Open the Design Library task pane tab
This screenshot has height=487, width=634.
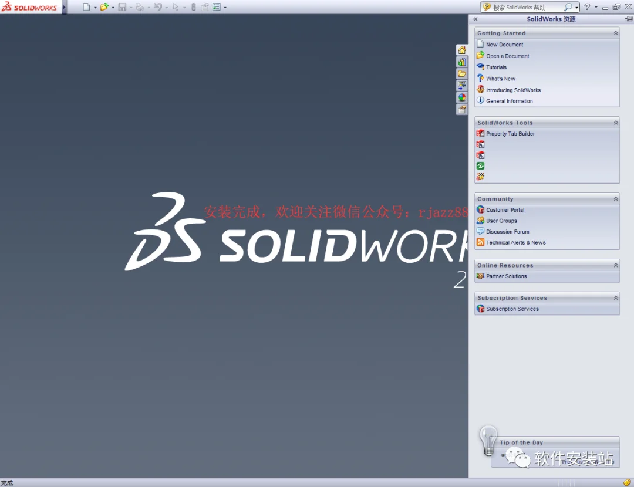(462, 62)
